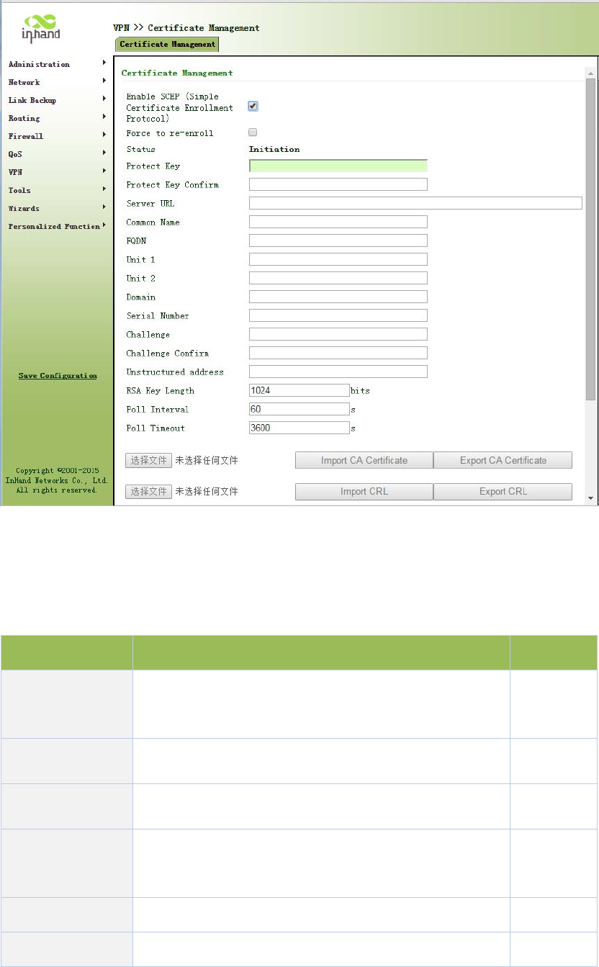Select the Certificate Management tab

[167, 45]
